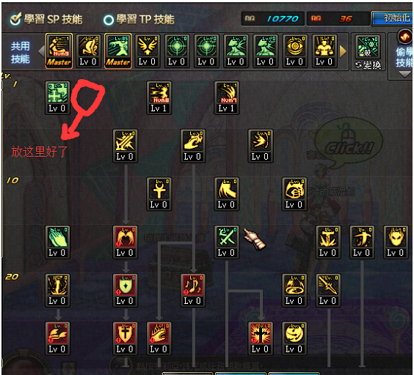This screenshot has width=414, height=375.
Task: Select the glowing black cross skill icon
Action: [x=261, y=338]
